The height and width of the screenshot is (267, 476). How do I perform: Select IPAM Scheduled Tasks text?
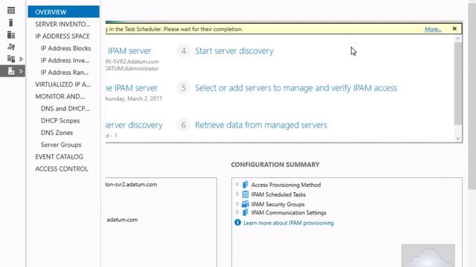[x=278, y=194]
